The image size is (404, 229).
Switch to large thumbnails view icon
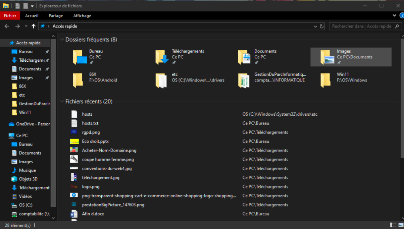[x=400, y=225]
